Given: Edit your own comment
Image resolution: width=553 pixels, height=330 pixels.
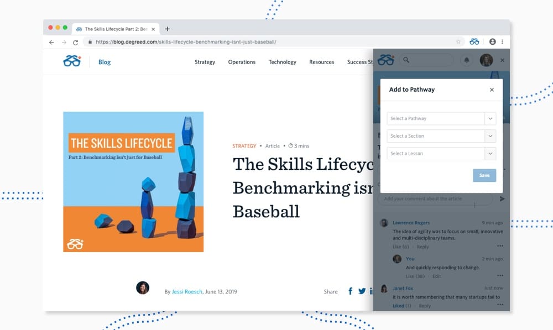Looking at the screenshot, I should (x=437, y=276).
